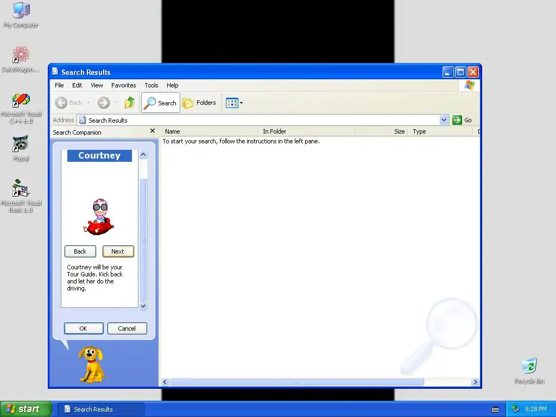Click the Courtney name heading

point(99,156)
